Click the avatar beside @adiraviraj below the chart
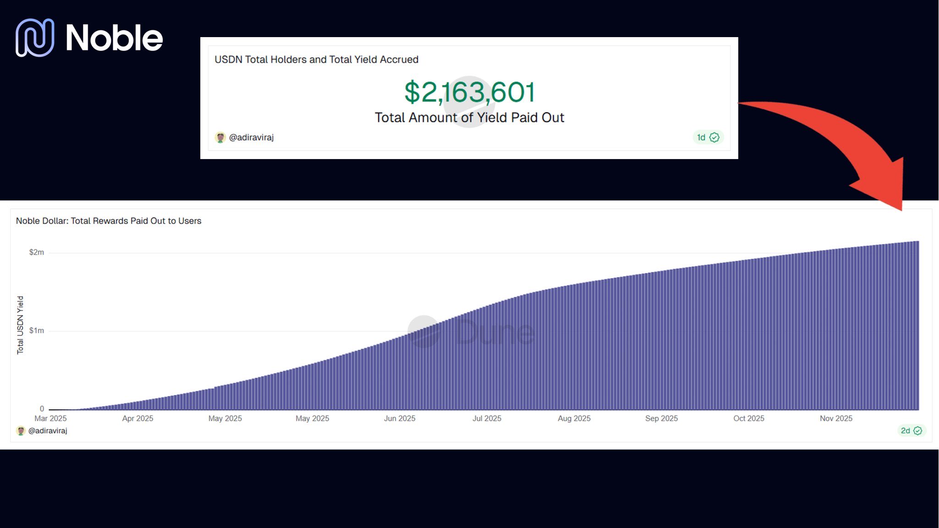The height and width of the screenshot is (528, 939). coord(21,431)
